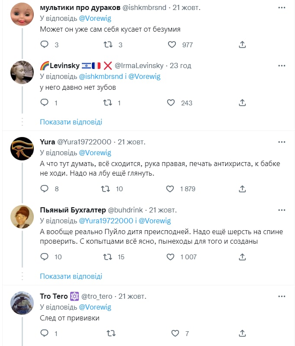295x346 pixels.
Task: Open Пьяный Бухгалтер profile avatar
Action: click(22, 216)
